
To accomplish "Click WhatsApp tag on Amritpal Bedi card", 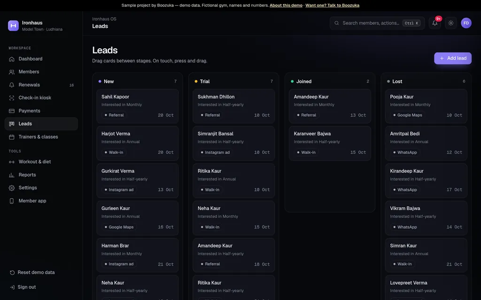I will 405,152.
